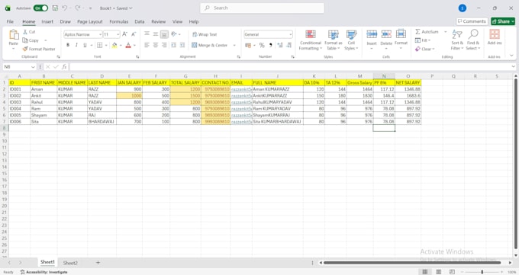This screenshot has height=275, width=519.
Task: Switch to the Formulas tab
Action: (119, 21)
